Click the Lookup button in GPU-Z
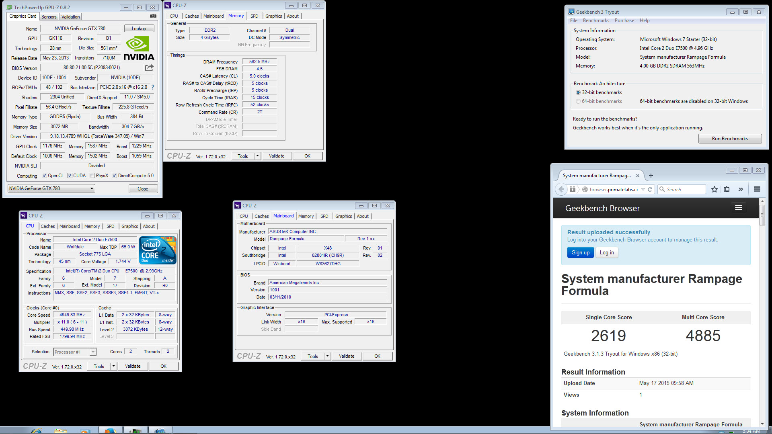The height and width of the screenshot is (434, 772). coord(139,29)
